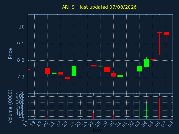The image size is (179, 134).
Task: Select the partial red candle at day 17
Action: [x=29, y=69]
